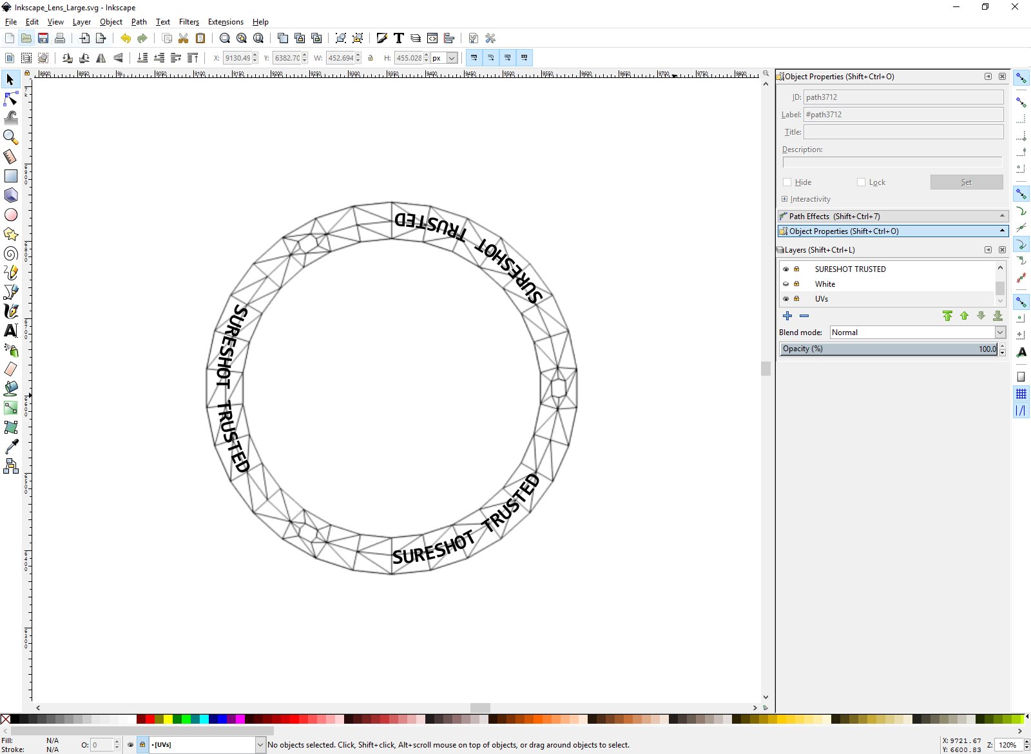Click the Print document icon
Image resolution: width=1031 pixels, height=754 pixels.
60,38
